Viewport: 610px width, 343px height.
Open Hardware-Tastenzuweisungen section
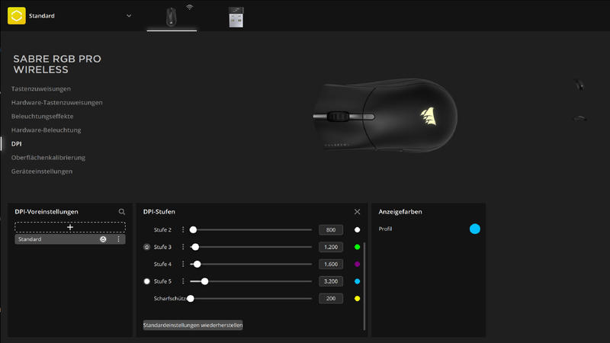click(56, 103)
